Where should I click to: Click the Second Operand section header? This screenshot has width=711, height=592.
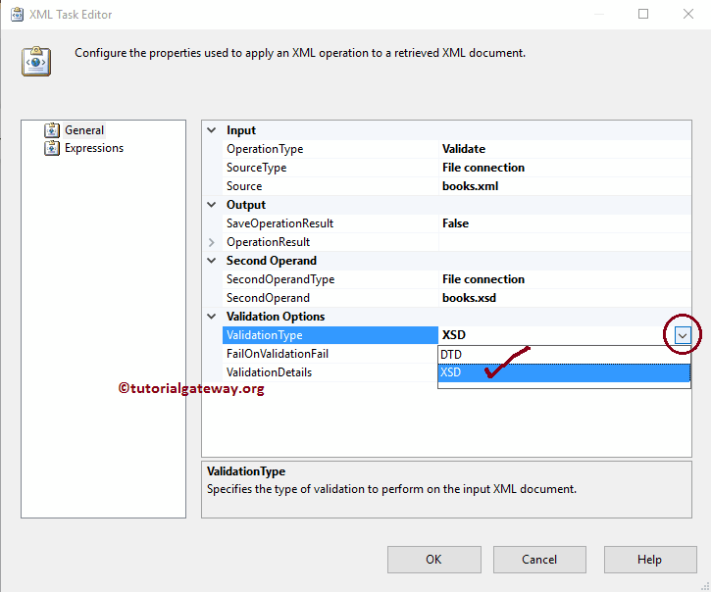(272, 261)
